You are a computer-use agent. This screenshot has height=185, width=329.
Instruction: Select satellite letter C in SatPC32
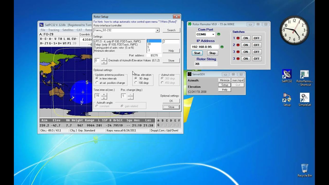pyautogui.click(x=167, y=121)
